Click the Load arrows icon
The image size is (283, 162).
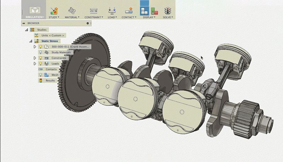click(x=112, y=10)
